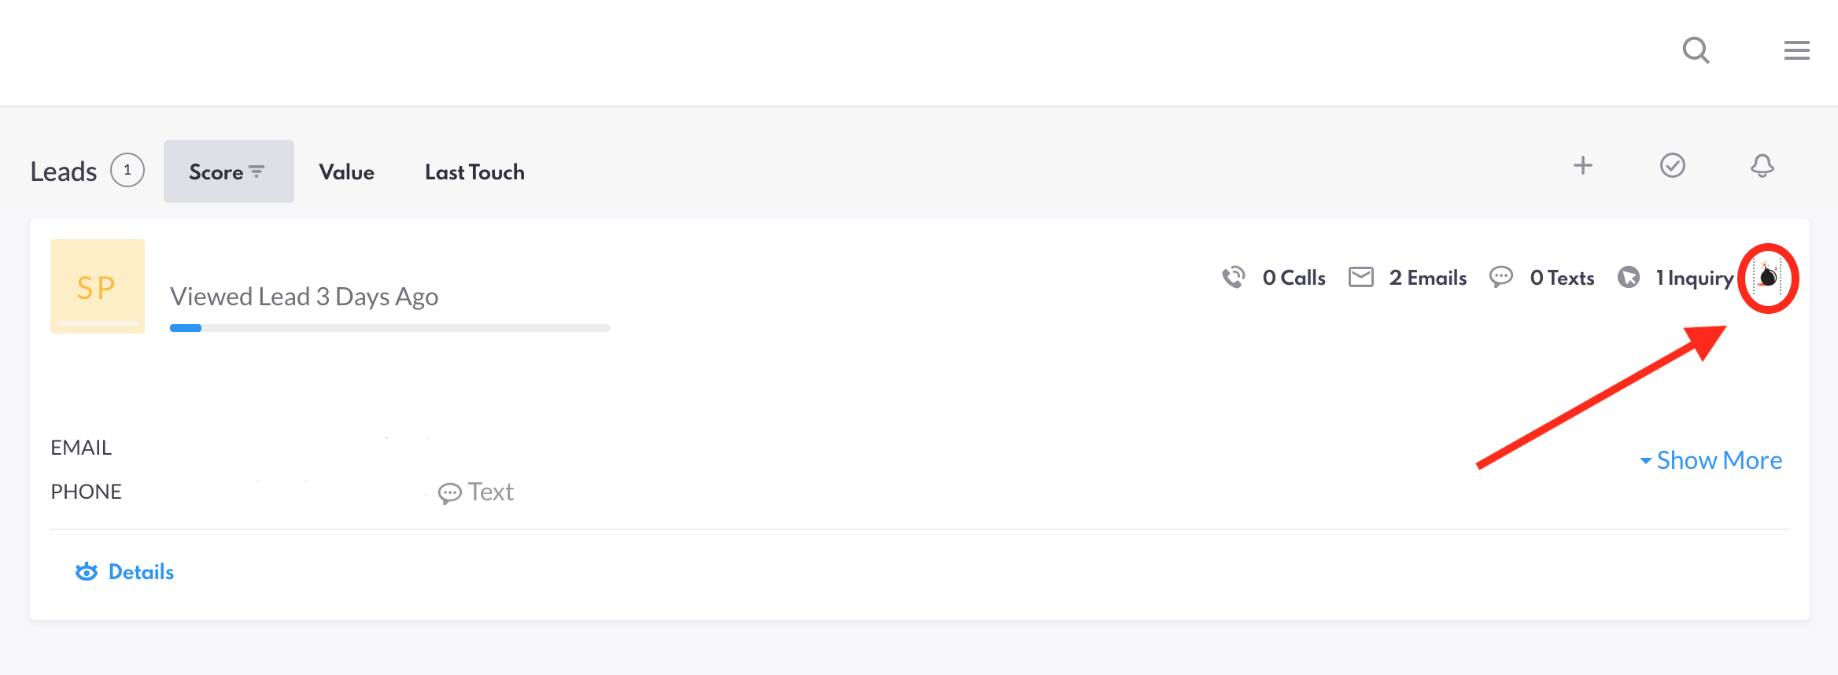Click the Leads count badge

point(127,170)
